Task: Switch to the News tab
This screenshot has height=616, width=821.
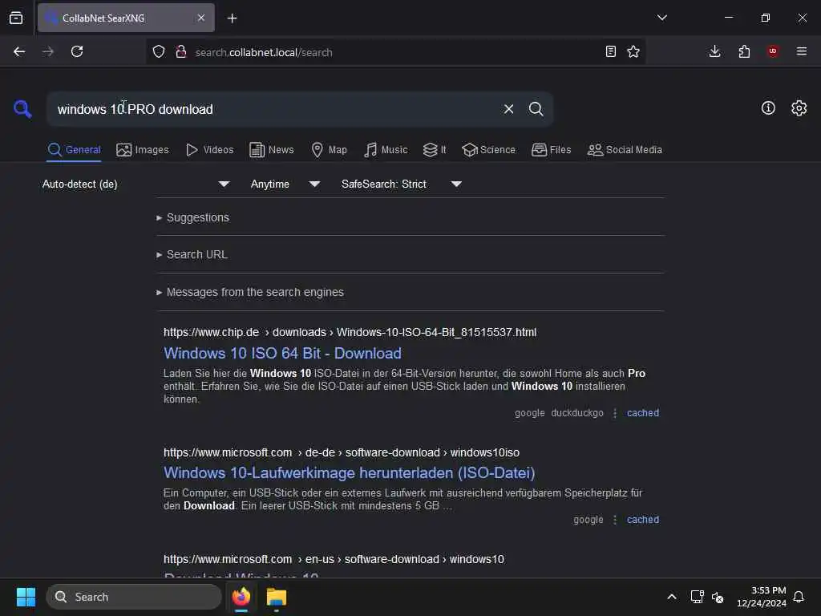Action: [272, 150]
